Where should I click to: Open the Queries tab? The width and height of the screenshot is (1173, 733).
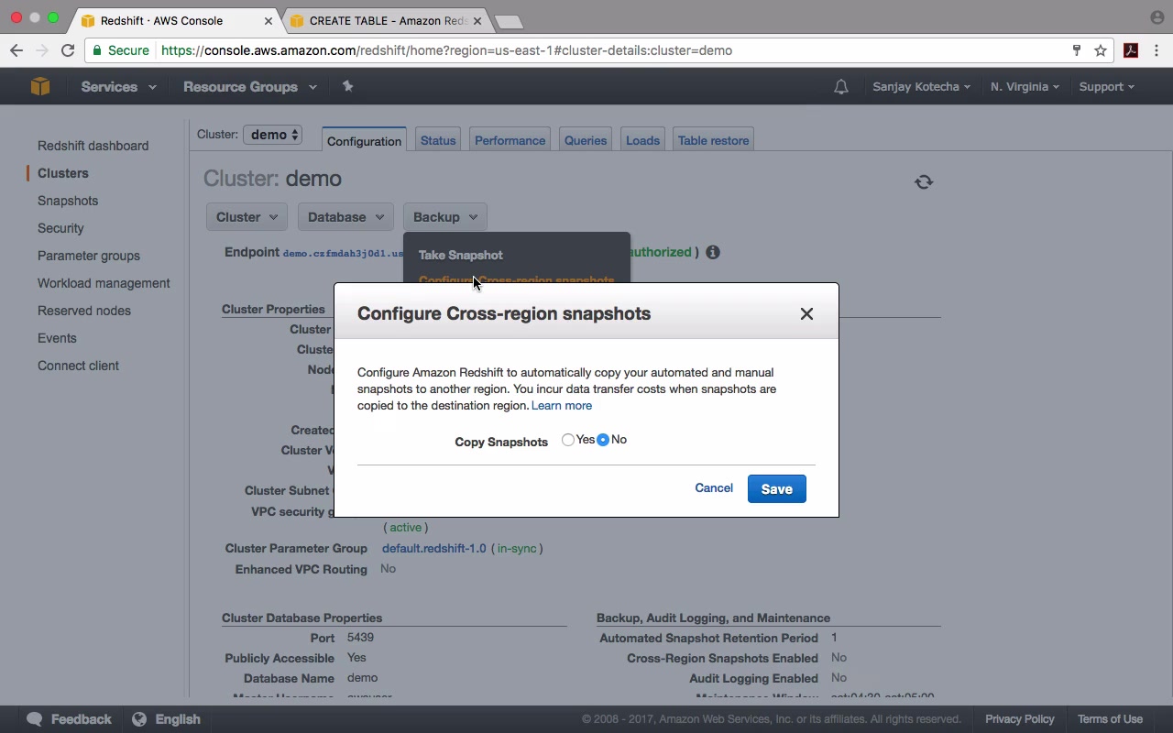pyautogui.click(x=586, y=140)
